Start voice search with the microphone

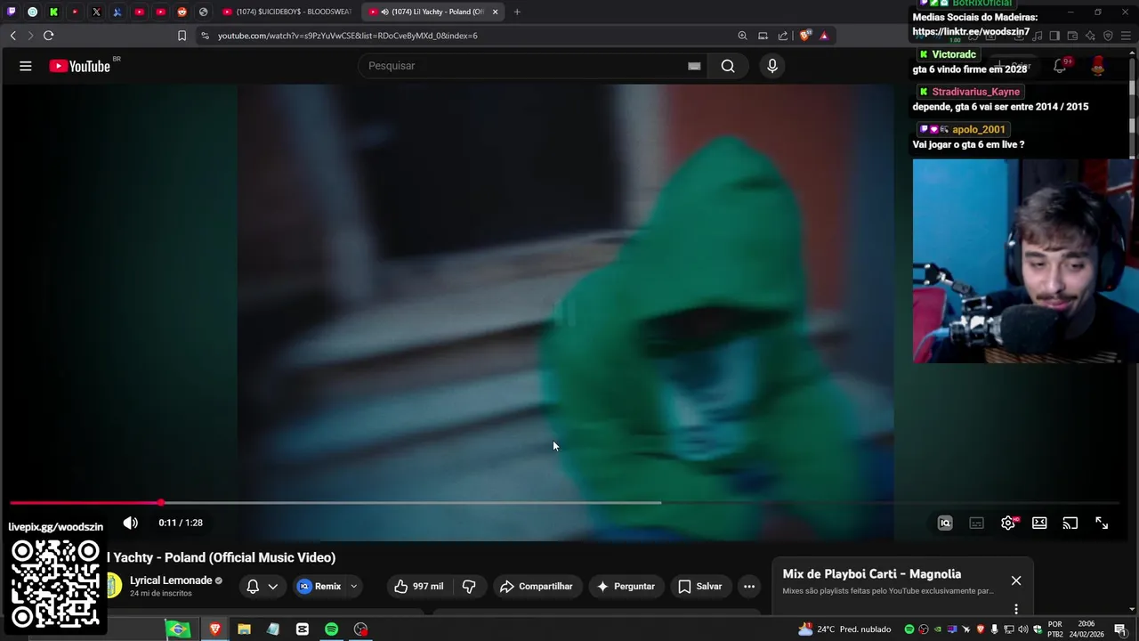[x=772, y=66]
